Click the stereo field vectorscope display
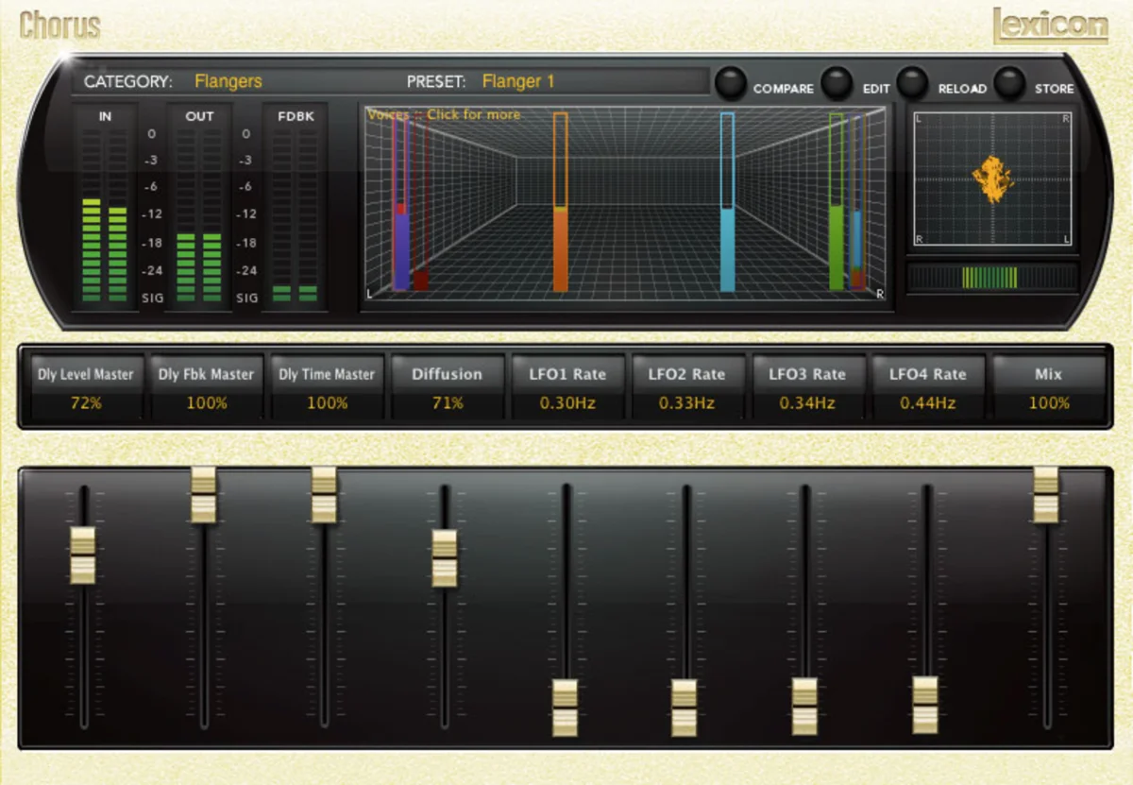1133x785 pixels. click(992, 179)
